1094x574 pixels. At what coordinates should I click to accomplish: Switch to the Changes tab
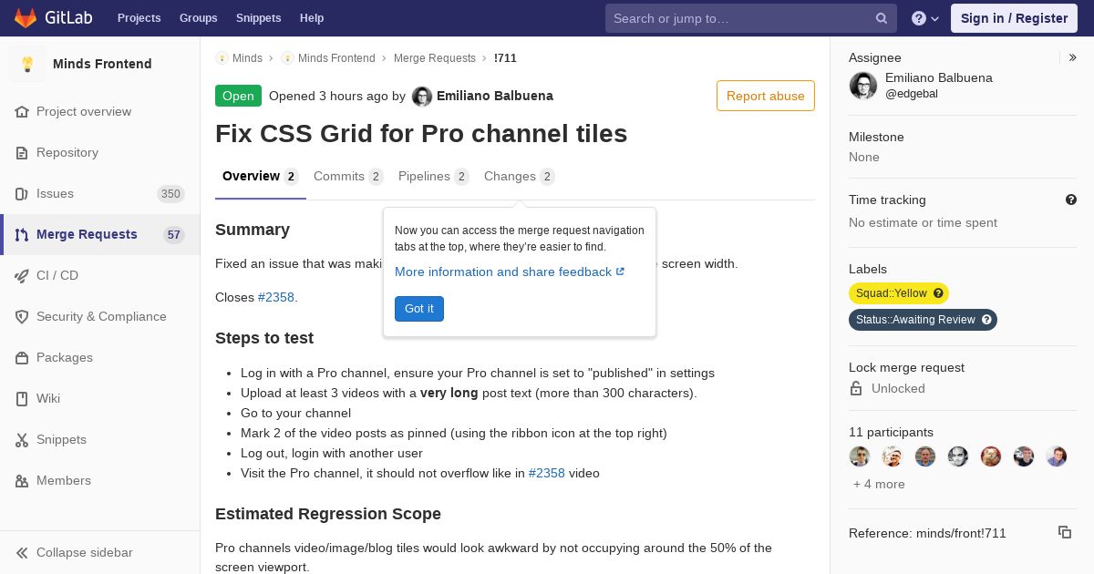tap(510, 176)
